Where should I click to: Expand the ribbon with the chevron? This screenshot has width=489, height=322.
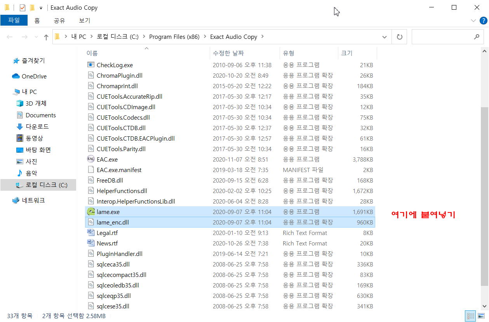(x=473, y=21)
